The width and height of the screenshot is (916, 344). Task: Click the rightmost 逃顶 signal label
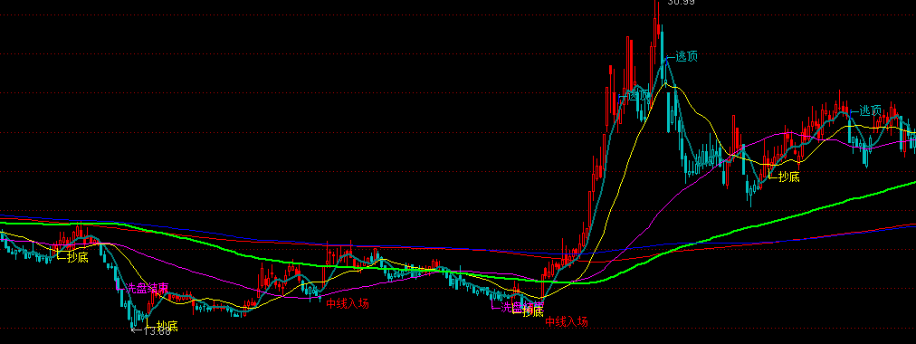click(870, 110)
